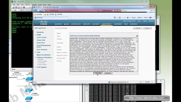Open the SecureCRT Options menu
181x102 pixels.
tap(28, 5)
